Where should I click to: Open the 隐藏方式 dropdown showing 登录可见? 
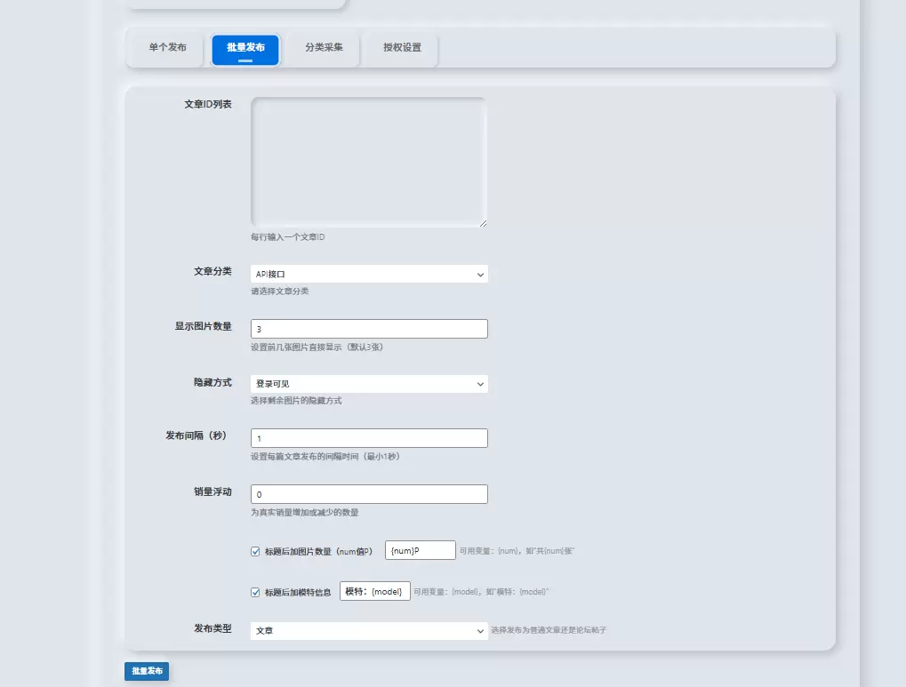click(x=369, y=384)
